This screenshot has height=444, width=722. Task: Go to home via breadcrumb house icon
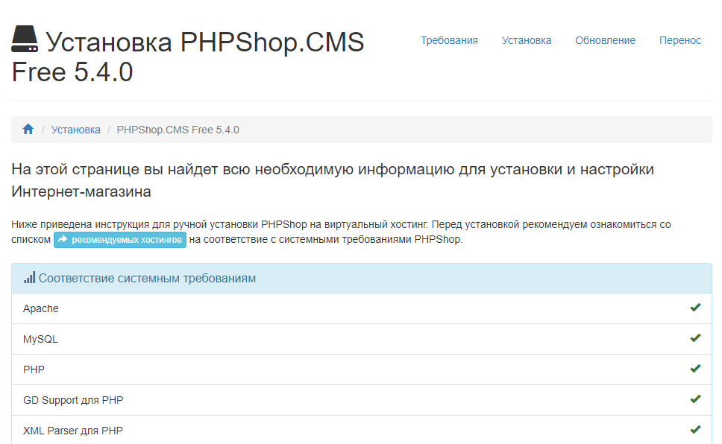point(28,130)
